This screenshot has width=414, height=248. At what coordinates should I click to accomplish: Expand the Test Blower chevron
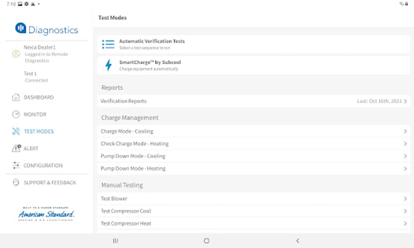click(x=405, y=198)
